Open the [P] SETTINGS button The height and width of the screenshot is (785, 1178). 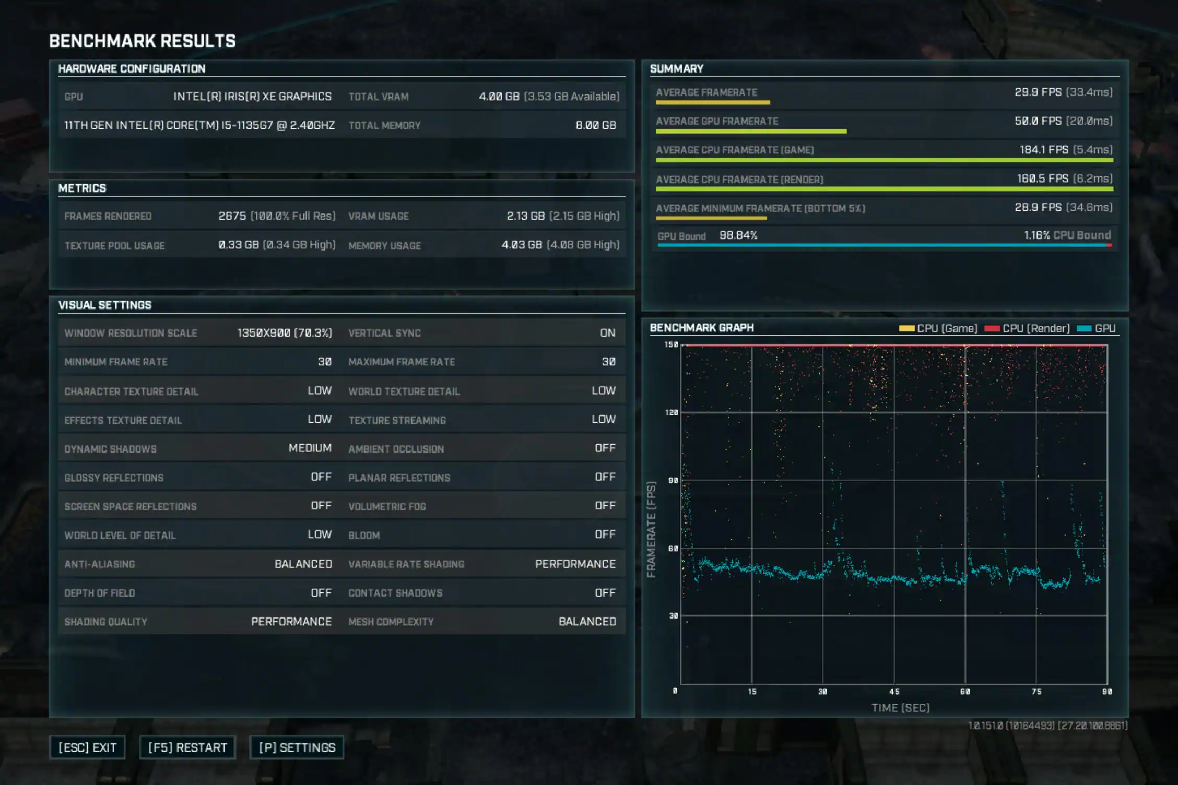[297, 747]
